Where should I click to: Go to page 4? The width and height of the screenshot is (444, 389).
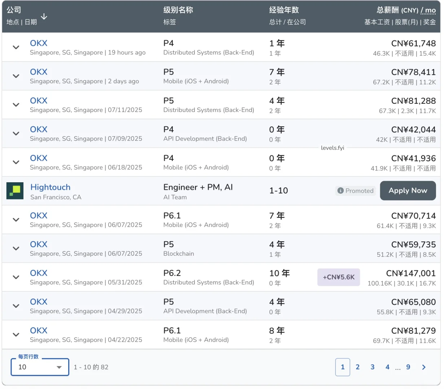tap(387, 367)
